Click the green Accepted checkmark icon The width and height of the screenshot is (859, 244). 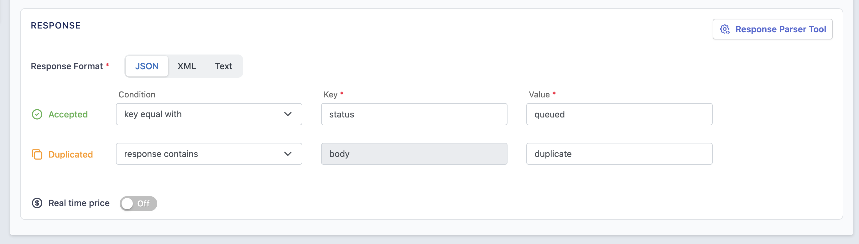click(x=37, y=114)
